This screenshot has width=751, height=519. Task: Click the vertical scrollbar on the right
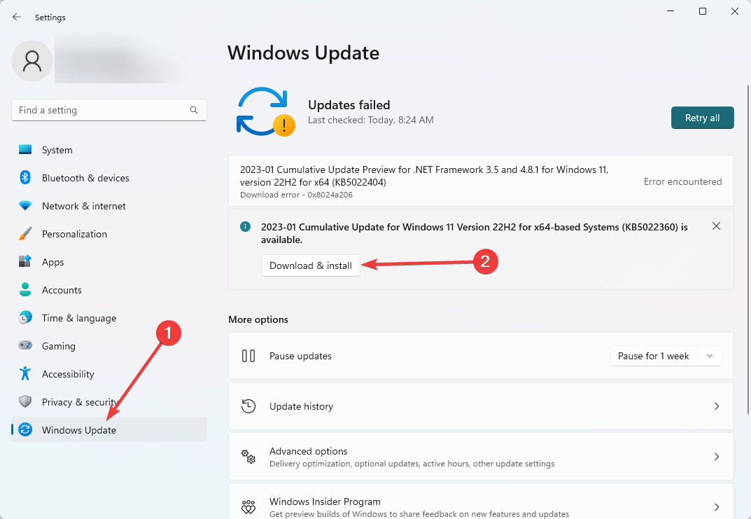(x=748, y=249)
